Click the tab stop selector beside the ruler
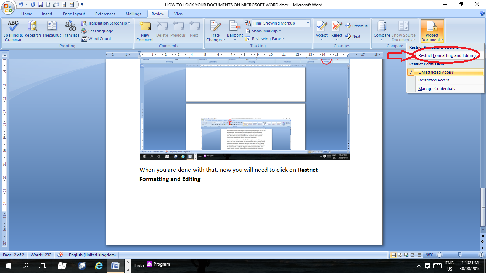Screen dimensions: 486x273 coord(4,55)
